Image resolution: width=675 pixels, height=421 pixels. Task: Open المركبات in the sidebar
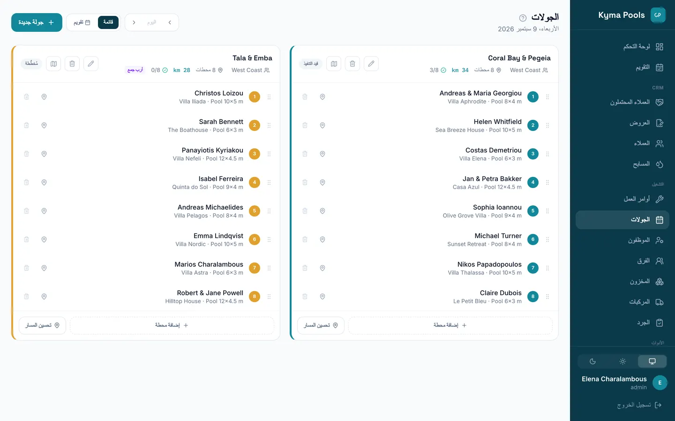tap(622, 302)
